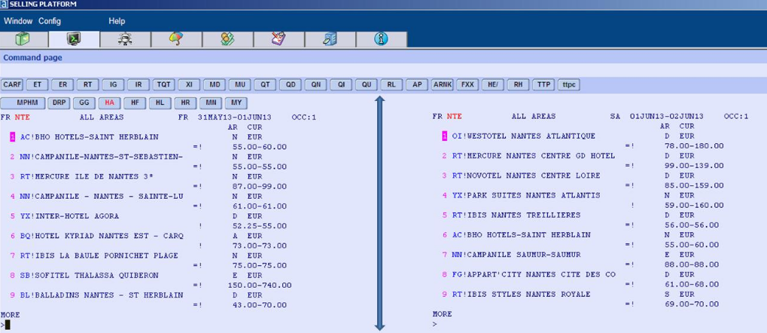Open the blue server building tab icon

pyautogui.click(x=330, y=39)
